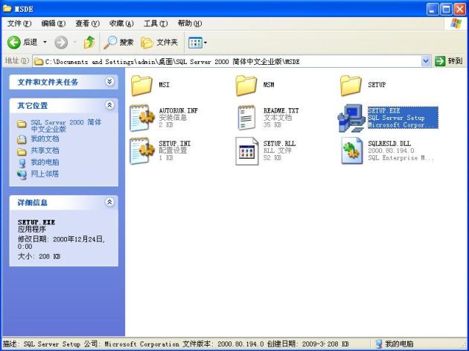Select the README.TXT file icon

pyautogui.click(x=246, y=118)
